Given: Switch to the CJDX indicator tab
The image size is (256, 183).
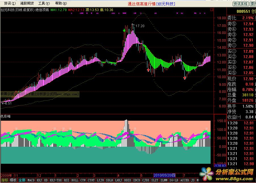Looking at the screenshot, I should click(x=146, y=180).
